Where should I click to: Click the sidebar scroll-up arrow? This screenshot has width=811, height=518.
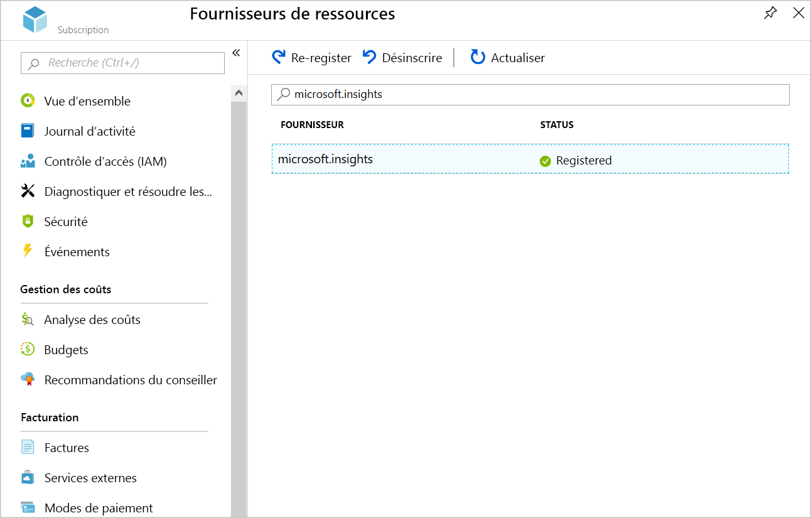tap(239, 93)
